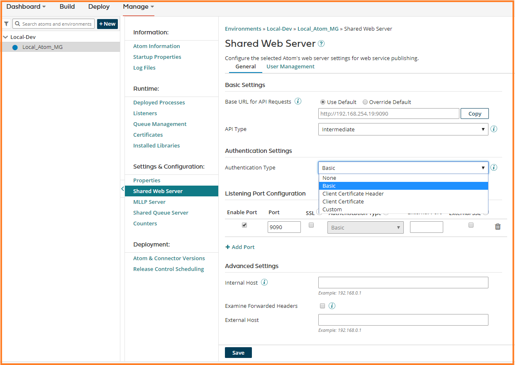This screenshot has width=515, height=365.
Task: Click info icon beside Authentication Type dropdown
Action: point(494,168)
